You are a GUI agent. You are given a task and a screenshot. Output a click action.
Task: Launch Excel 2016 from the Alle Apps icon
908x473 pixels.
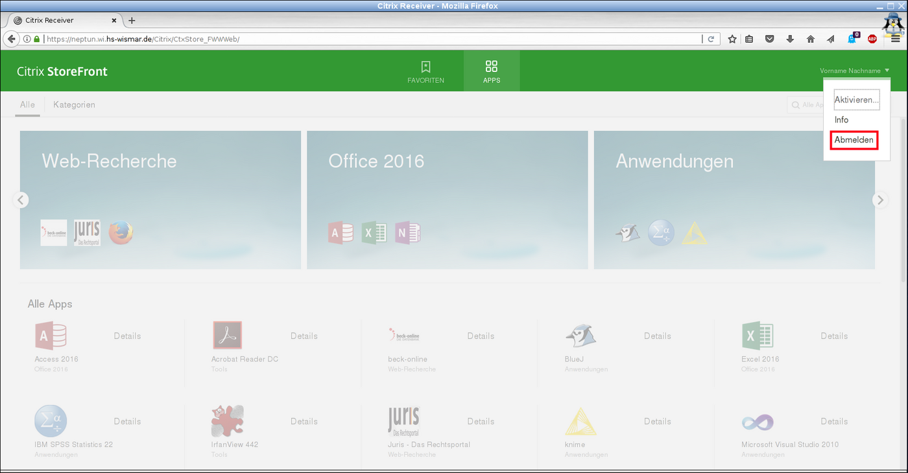pyautogui.click(x=758, y=336)
